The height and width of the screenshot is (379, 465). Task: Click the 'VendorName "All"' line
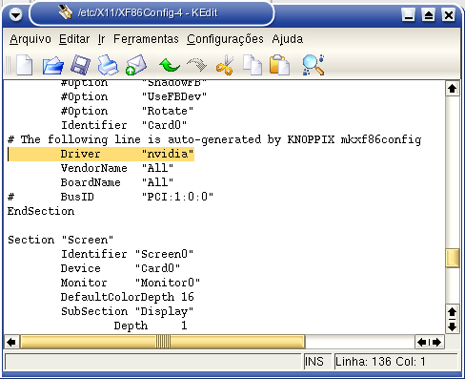click(x=117, y=168)
